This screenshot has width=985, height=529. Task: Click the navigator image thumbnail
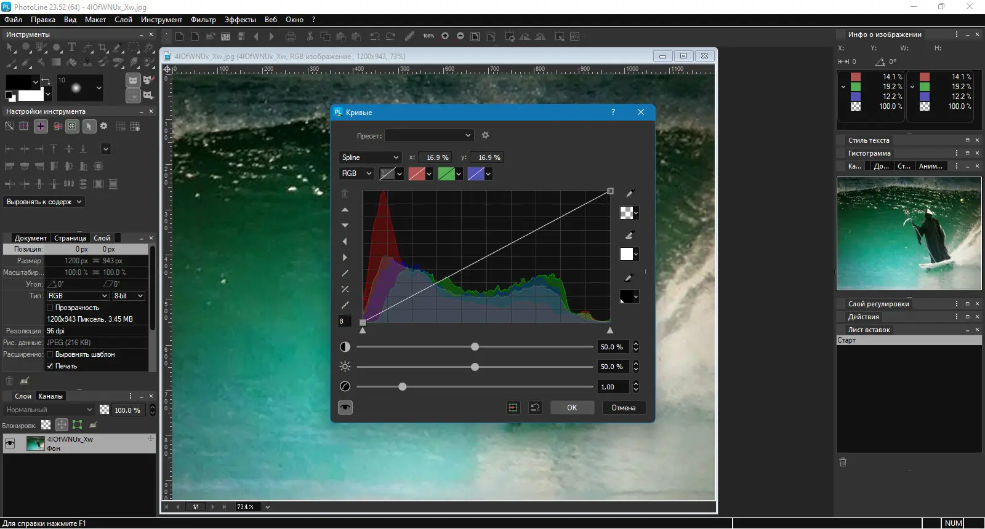point(909,233)
